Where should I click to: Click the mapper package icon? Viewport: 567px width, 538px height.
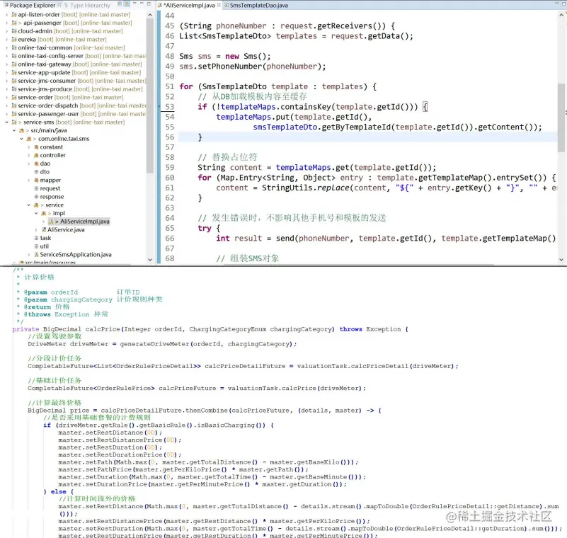click(36, 180)
